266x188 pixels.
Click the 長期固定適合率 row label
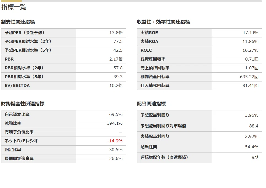point(19,159)
